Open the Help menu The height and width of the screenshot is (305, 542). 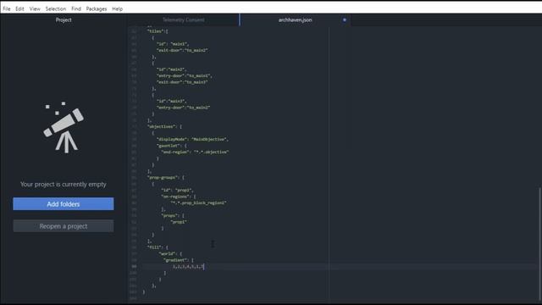117,8
